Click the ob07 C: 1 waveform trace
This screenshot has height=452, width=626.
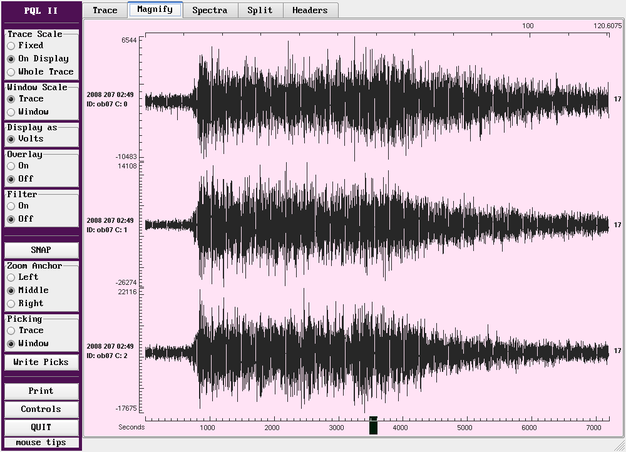pos(376,225)
